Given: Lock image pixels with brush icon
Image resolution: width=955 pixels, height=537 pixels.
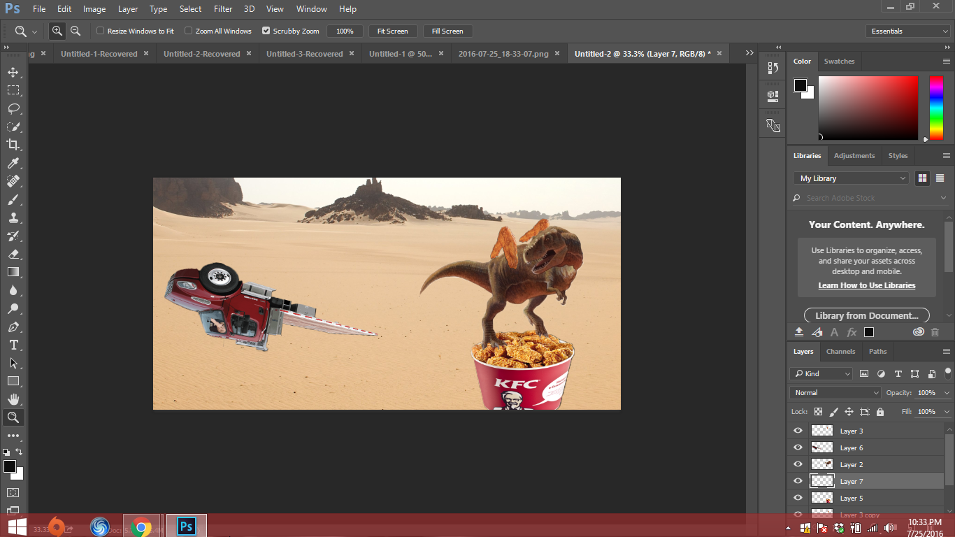Looking at the screenshot, I should click(833, 412).
